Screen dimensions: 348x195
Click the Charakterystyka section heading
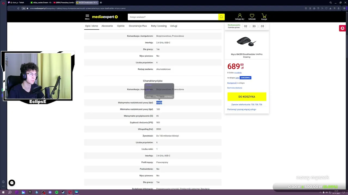[153, 81]
